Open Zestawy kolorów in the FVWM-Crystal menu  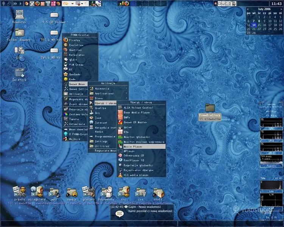coord(75,114)
